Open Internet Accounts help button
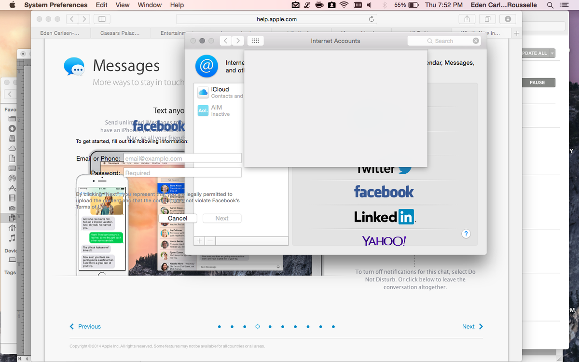579x362 pixels. [466, 234]
